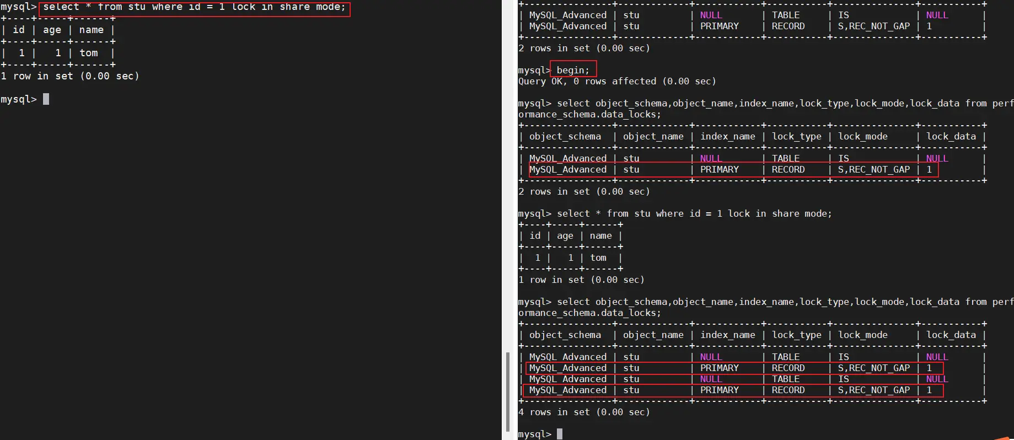Select the 'tom' value in right terminal
Image resolution: width=1014 pixels, height=440 pixels.
pos(598,257)
